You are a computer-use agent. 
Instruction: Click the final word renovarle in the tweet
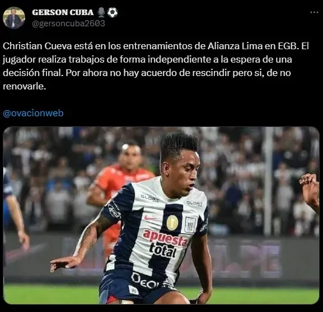24,87
